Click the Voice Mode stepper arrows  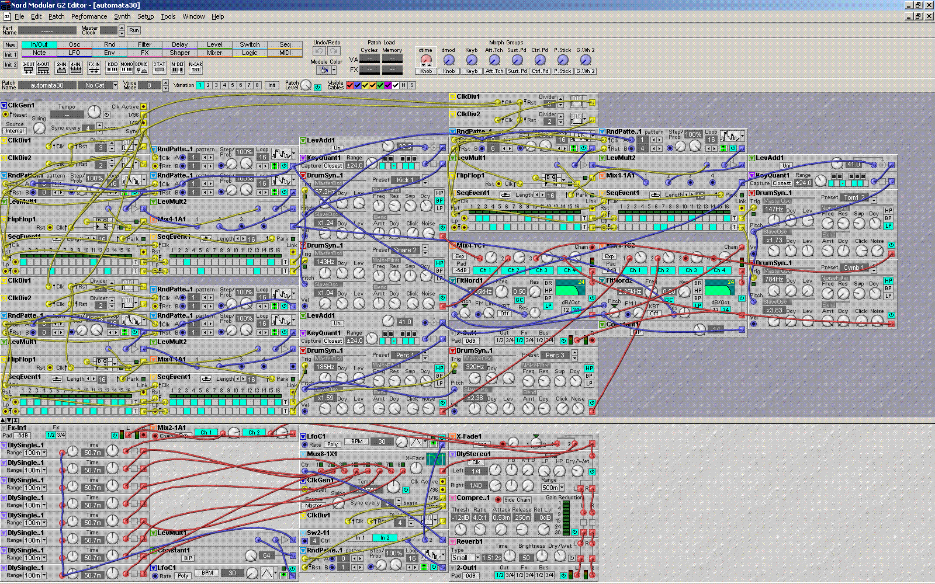166,85
